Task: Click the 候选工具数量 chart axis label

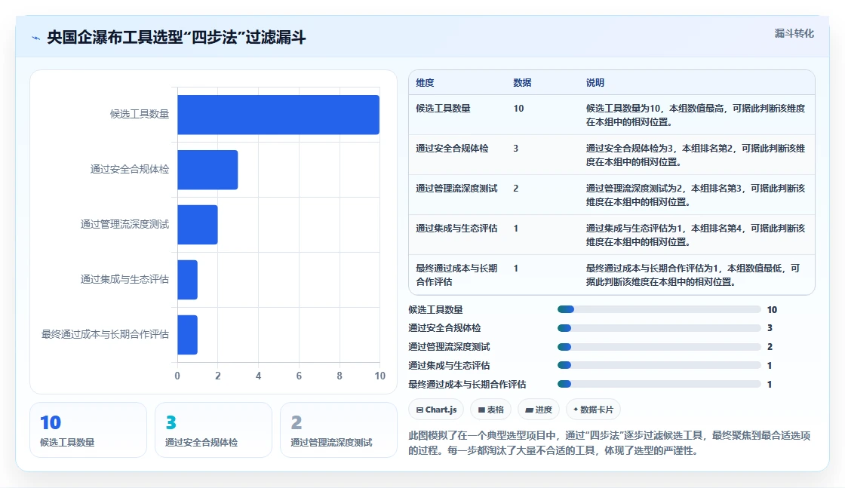Action: pyautogui.click(x=140, y=114)
